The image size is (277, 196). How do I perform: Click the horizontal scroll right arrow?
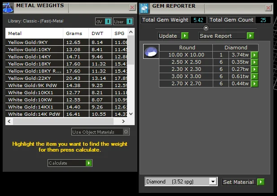click(x=123, y=121)
